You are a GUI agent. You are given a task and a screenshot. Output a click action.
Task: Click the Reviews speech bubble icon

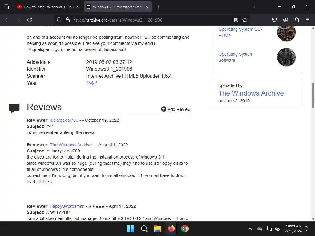(14, 108)
